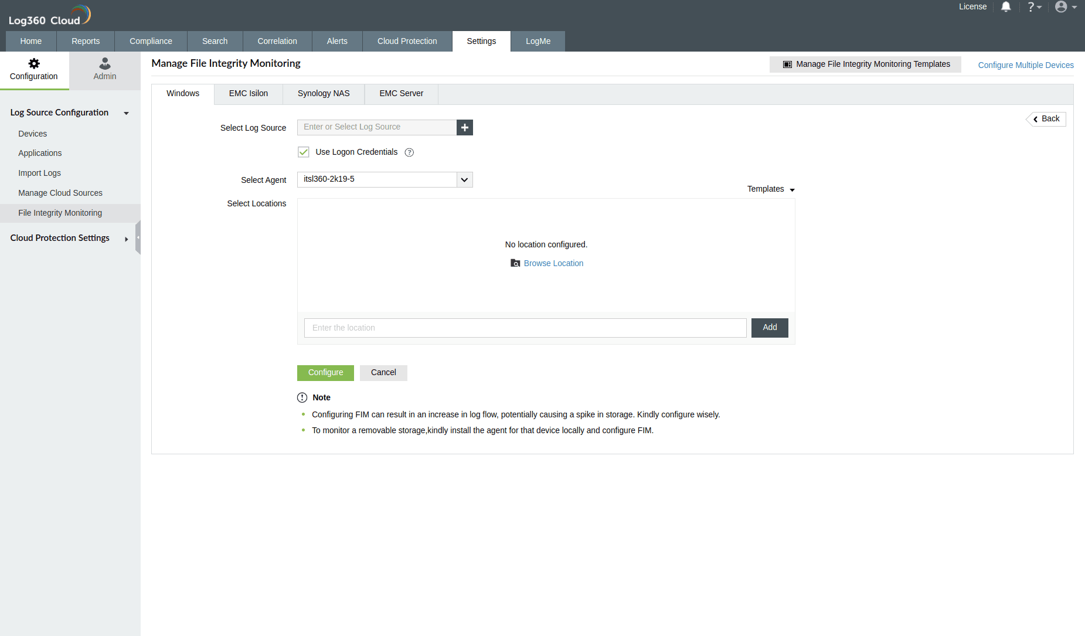
Task: Open the Reports tab
Action: pyautogui.click(x=86, y=41)
